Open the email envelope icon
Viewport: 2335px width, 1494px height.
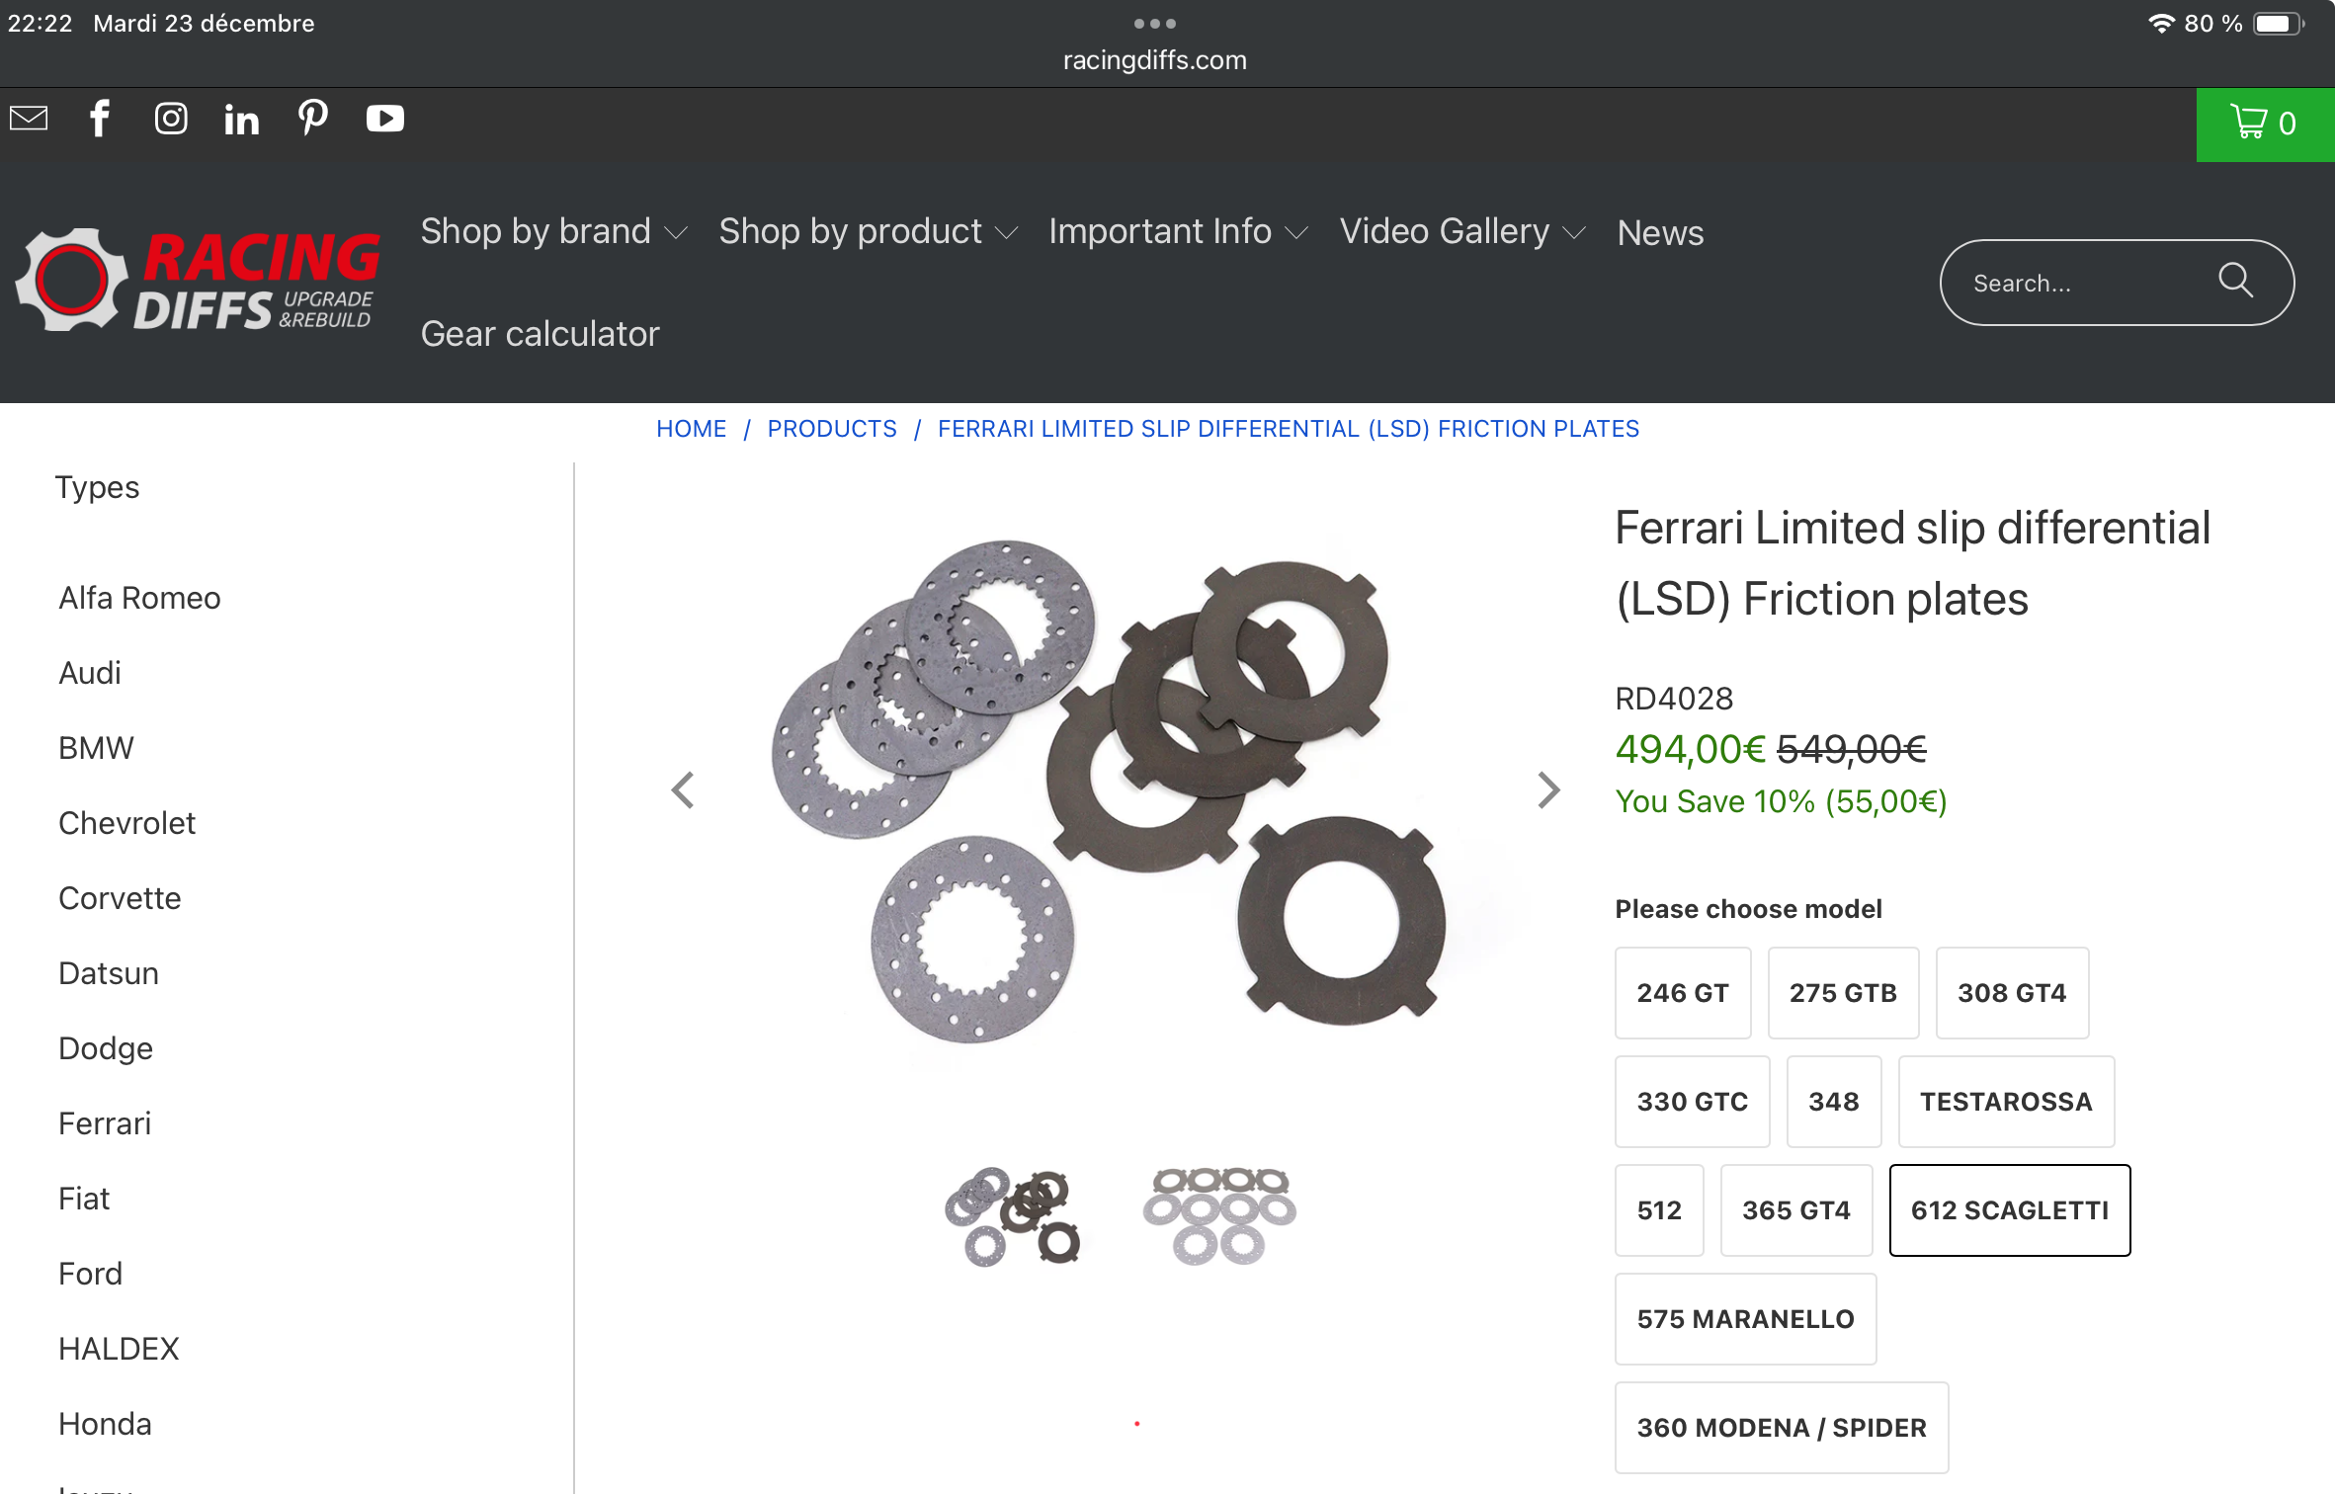29,119
